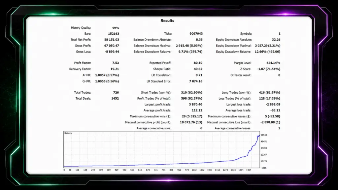338x190 pixels.
Task: Select Maximum consecutive wins 29 (5 525.17)
Action: click(192, 116)
